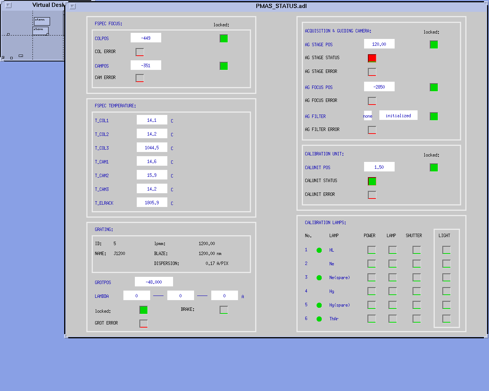The image size is (489, 391).
Task: Click the PMAS_STATUS.adl title bar
Action: tap(281, 6)
